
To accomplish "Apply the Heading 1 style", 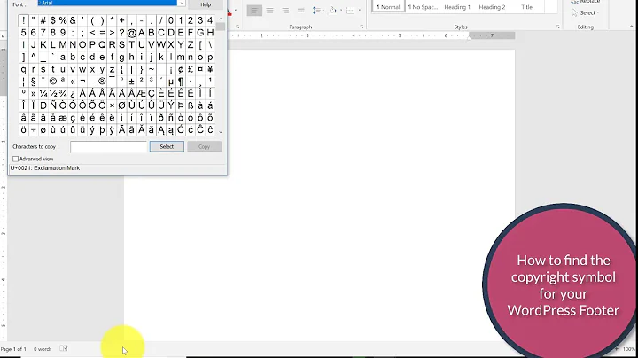I will (x=457, y=7).
